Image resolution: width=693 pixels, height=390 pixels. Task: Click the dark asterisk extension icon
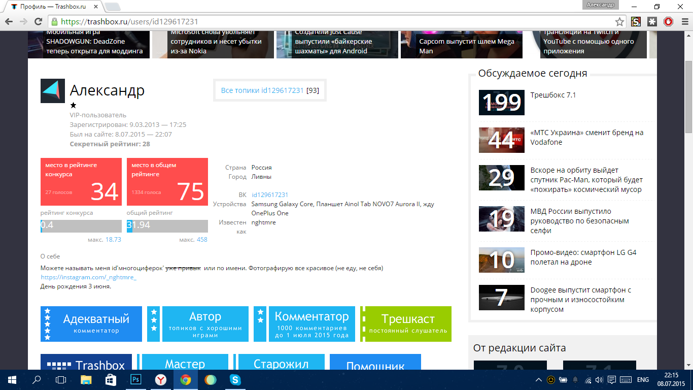pos(652,22)
